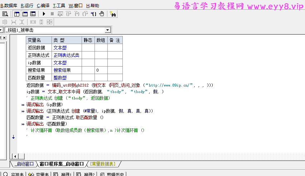
Task: Close the left side panel
Action: coord(4,38)
